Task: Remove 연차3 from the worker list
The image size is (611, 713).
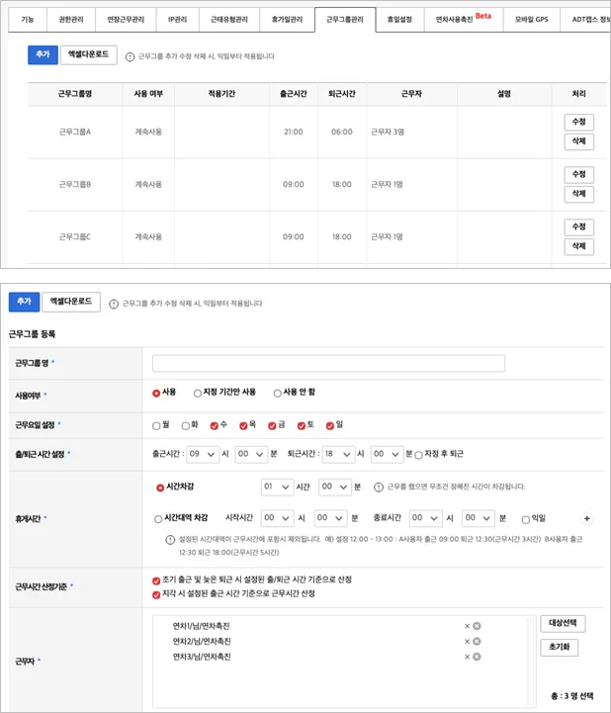Action: click(x=477, y=657)
